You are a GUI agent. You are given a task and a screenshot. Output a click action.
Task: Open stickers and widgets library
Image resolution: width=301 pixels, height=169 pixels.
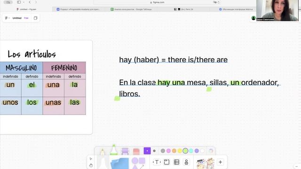(x=206, y=163)
